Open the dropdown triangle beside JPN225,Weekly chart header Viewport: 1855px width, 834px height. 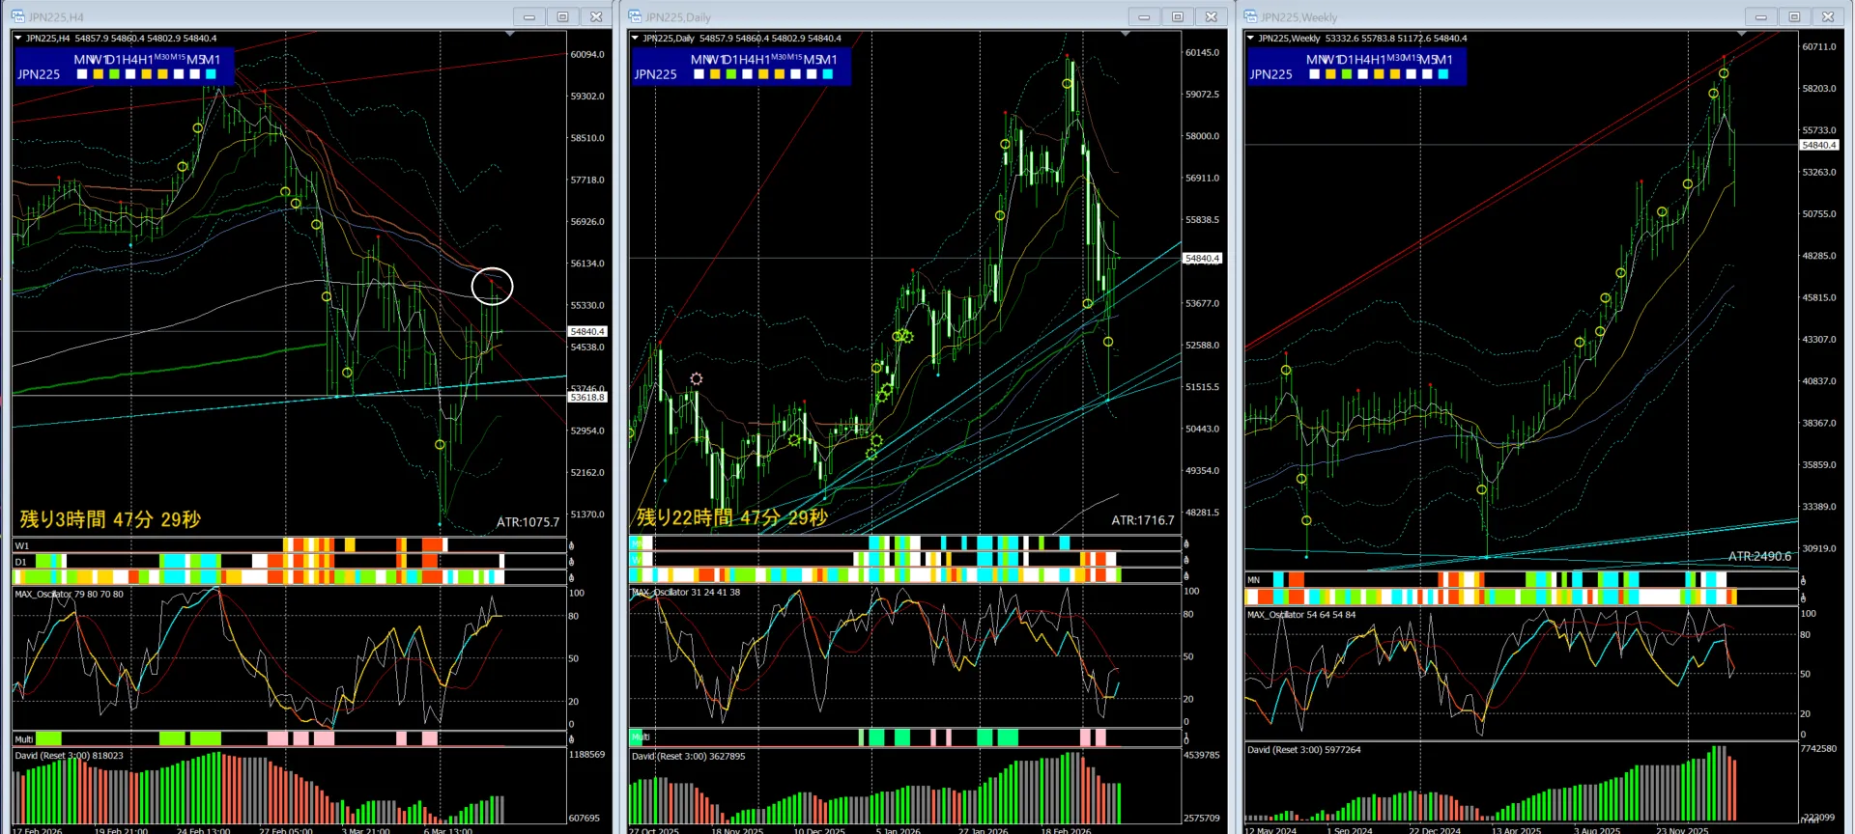1250,39
